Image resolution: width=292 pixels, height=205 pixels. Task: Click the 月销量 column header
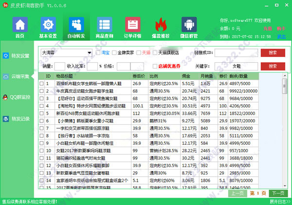coord(209,76)
